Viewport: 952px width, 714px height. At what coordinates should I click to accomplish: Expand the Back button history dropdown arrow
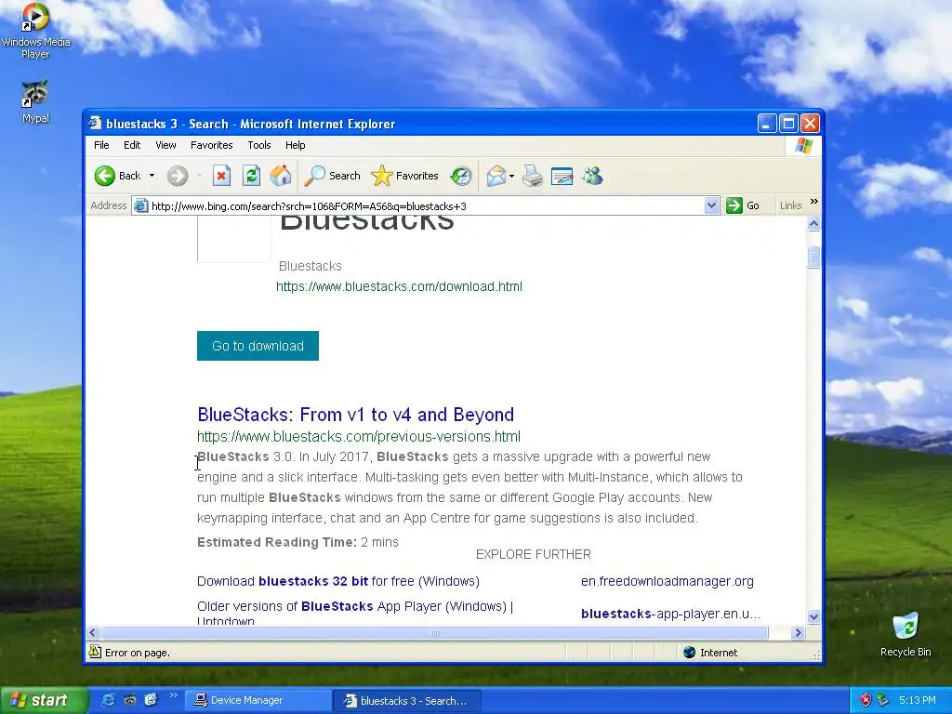coord(152,176)
